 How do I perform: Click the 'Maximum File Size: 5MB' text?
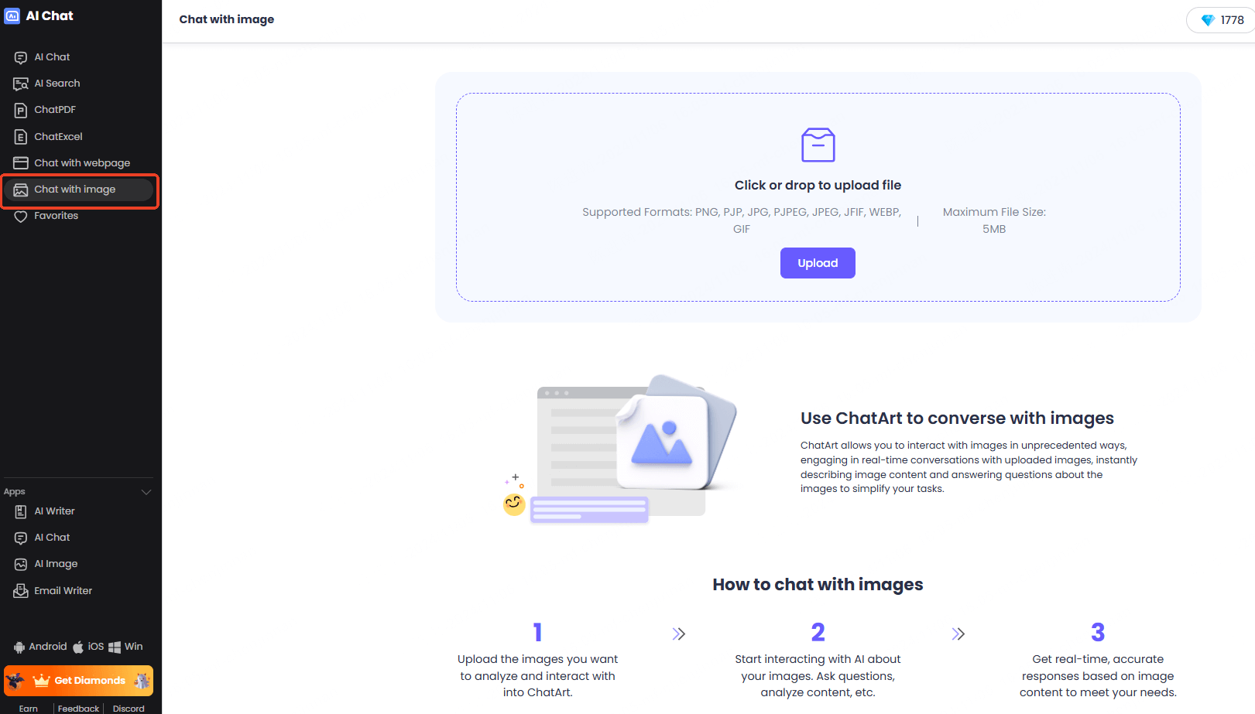tap(994, 220)
